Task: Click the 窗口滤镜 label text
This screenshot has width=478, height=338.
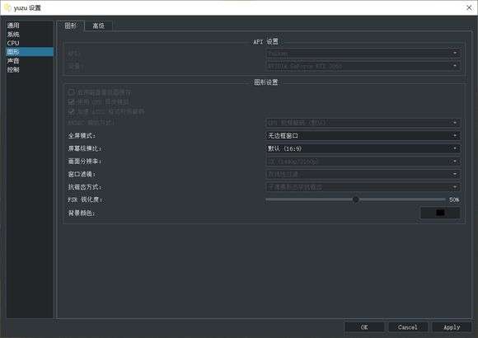Action: 82,174
